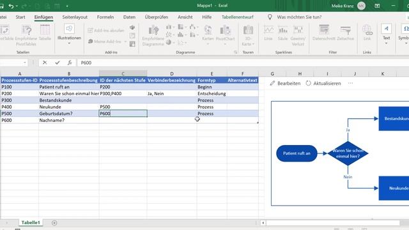The image size is (409, 230).
Task: Switch to the Einfügen tab
Action: [43, 17]
